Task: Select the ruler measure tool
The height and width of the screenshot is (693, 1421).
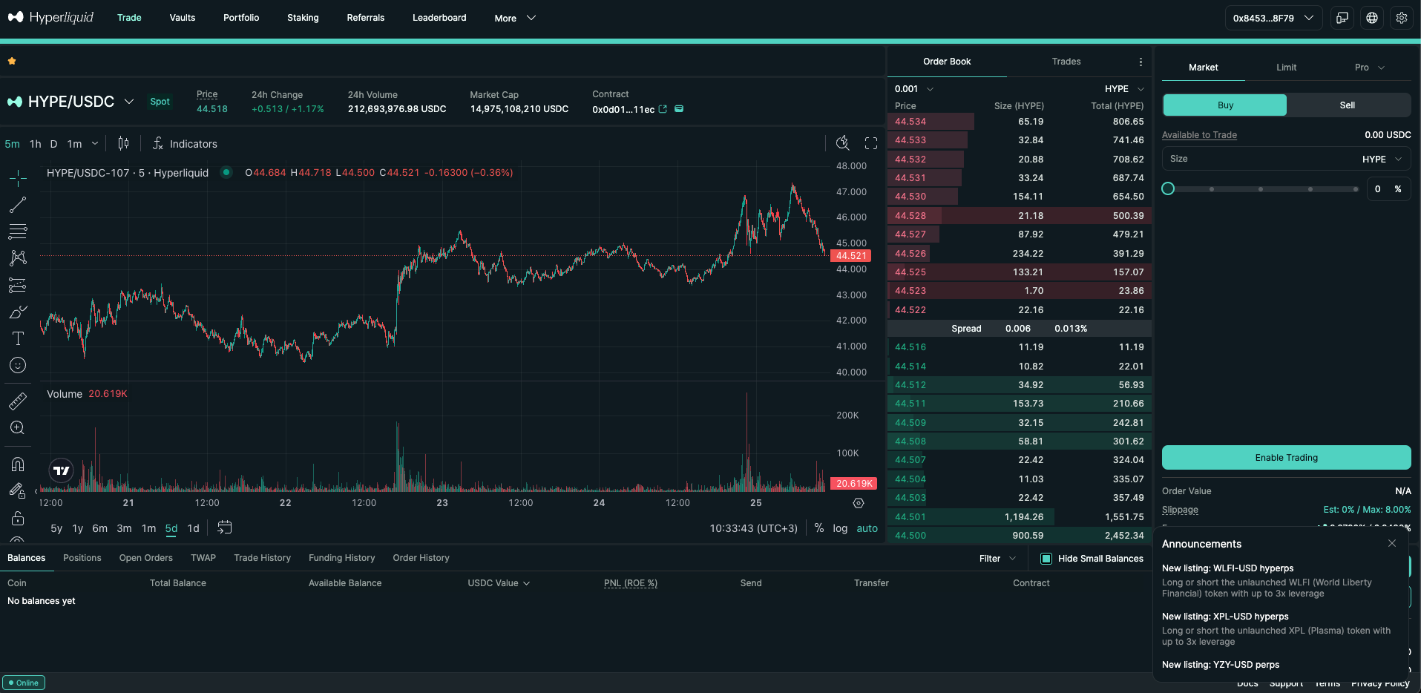Action: pyautogui.click(x=18, y=401)
